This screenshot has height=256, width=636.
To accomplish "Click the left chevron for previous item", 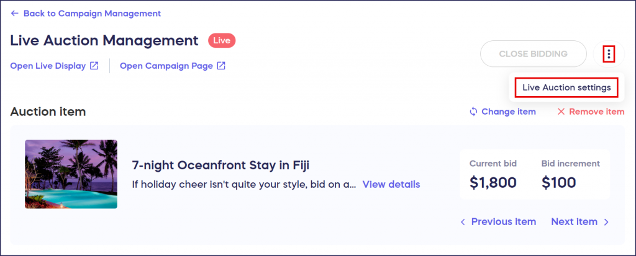I will (463, 222).
